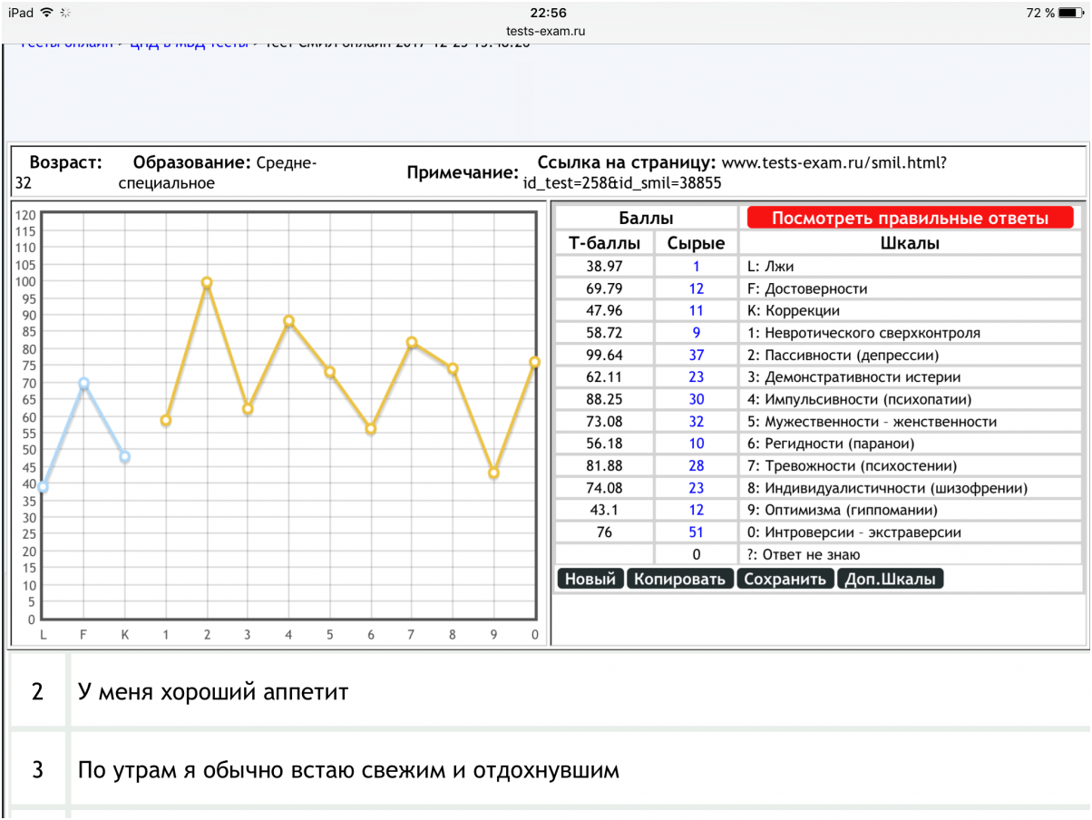
Task: Click the F scale data point on chart
Action: tap(83, 384)
